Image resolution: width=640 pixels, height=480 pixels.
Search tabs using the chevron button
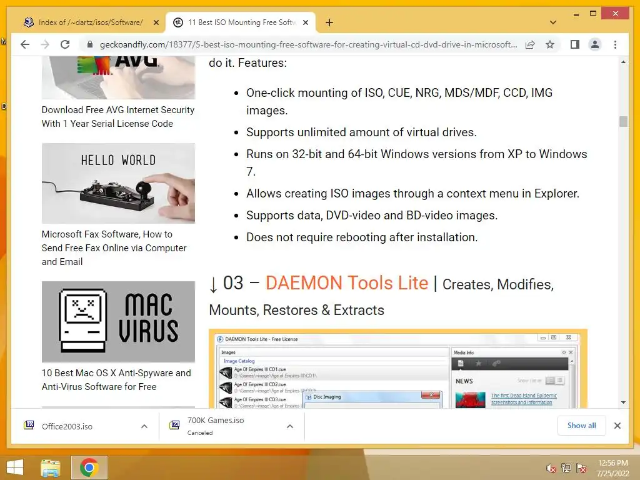click(x=553, y=22)
